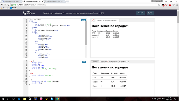Click the address bar URL field
179x101 pixels.
[x=85, y=5]
